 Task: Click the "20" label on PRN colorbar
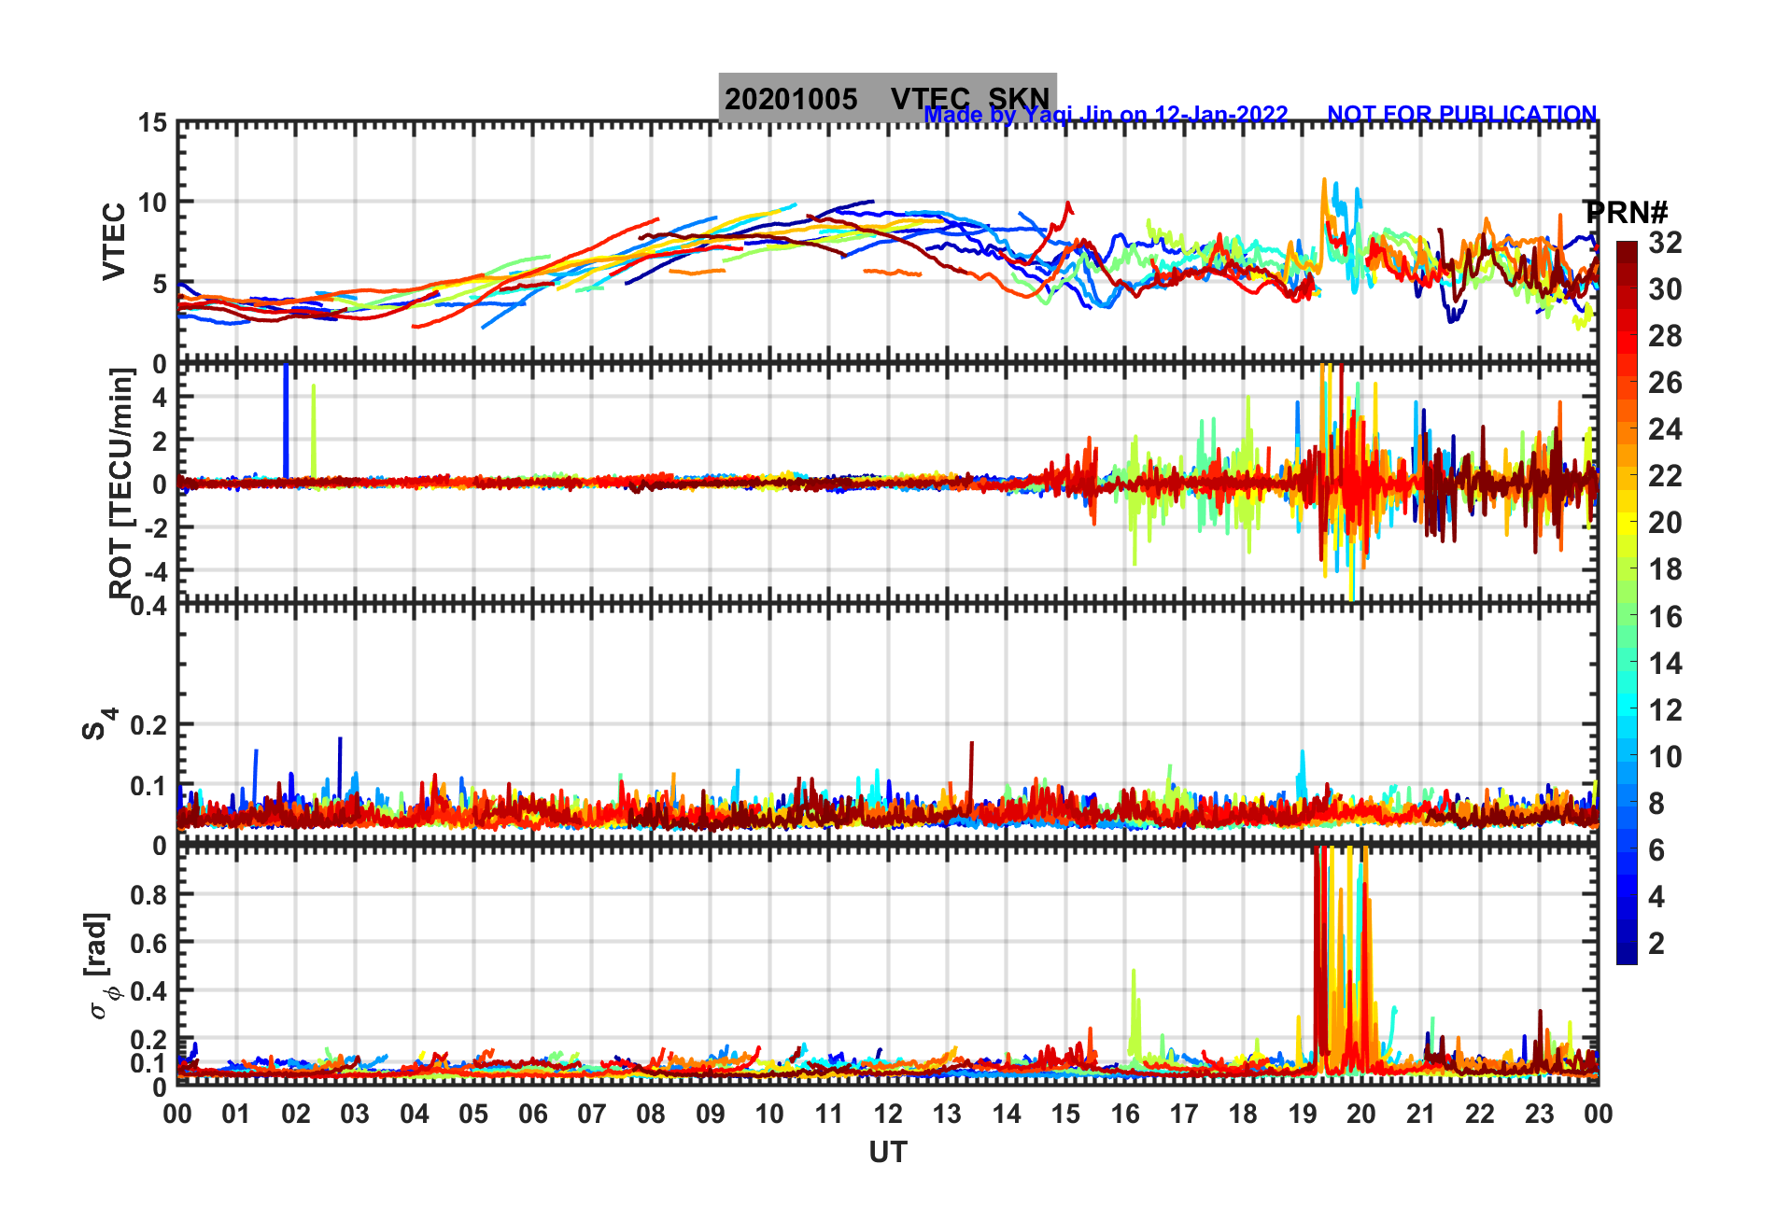[x=1665, y=523]
